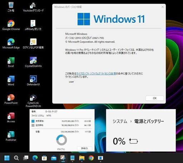Viewport: 183px width, 163px height.
Task: Click the disk usage donut chart
Action: 61,140
